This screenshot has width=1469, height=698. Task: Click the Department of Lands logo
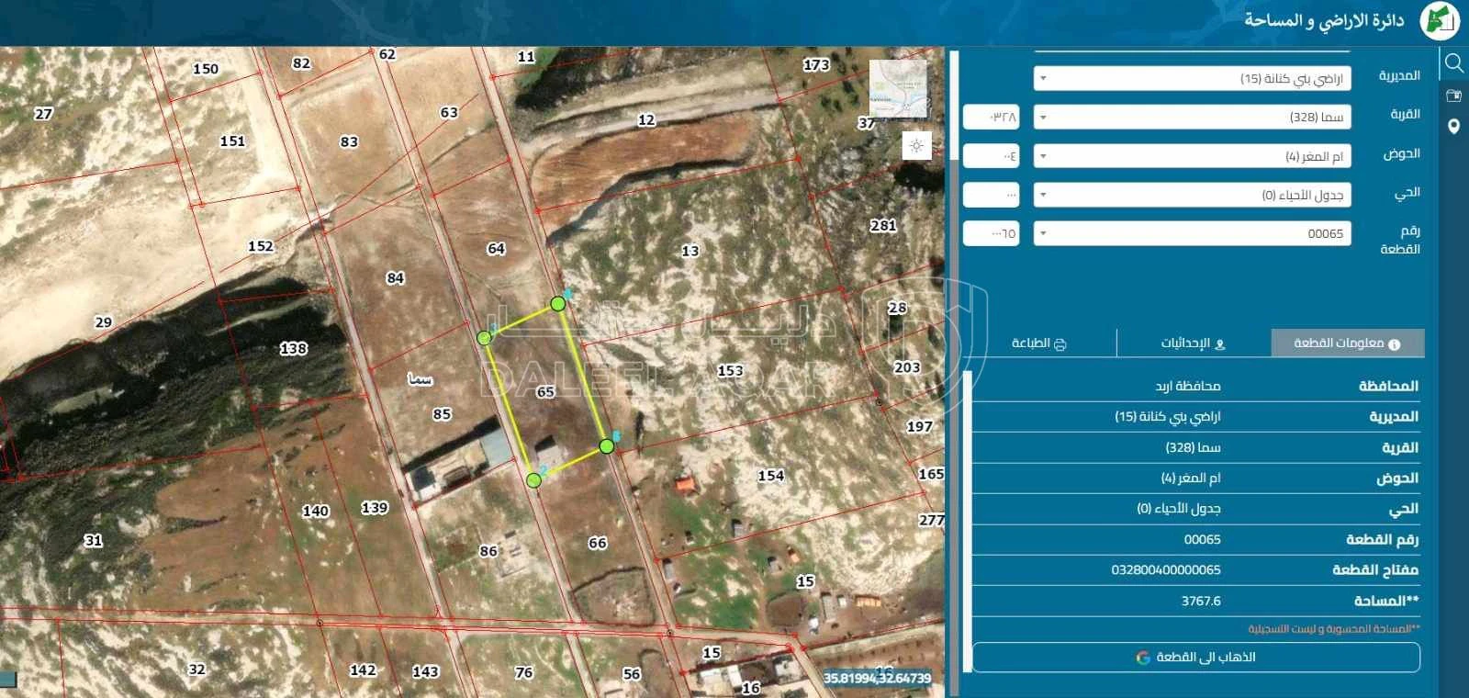coord(1439,20)
